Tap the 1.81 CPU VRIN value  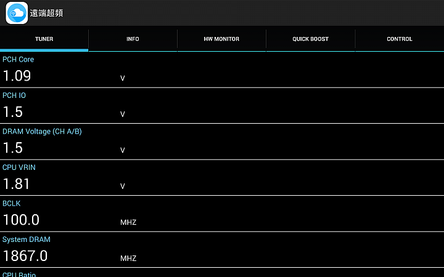pyautogui.click(x=16, y=183)
